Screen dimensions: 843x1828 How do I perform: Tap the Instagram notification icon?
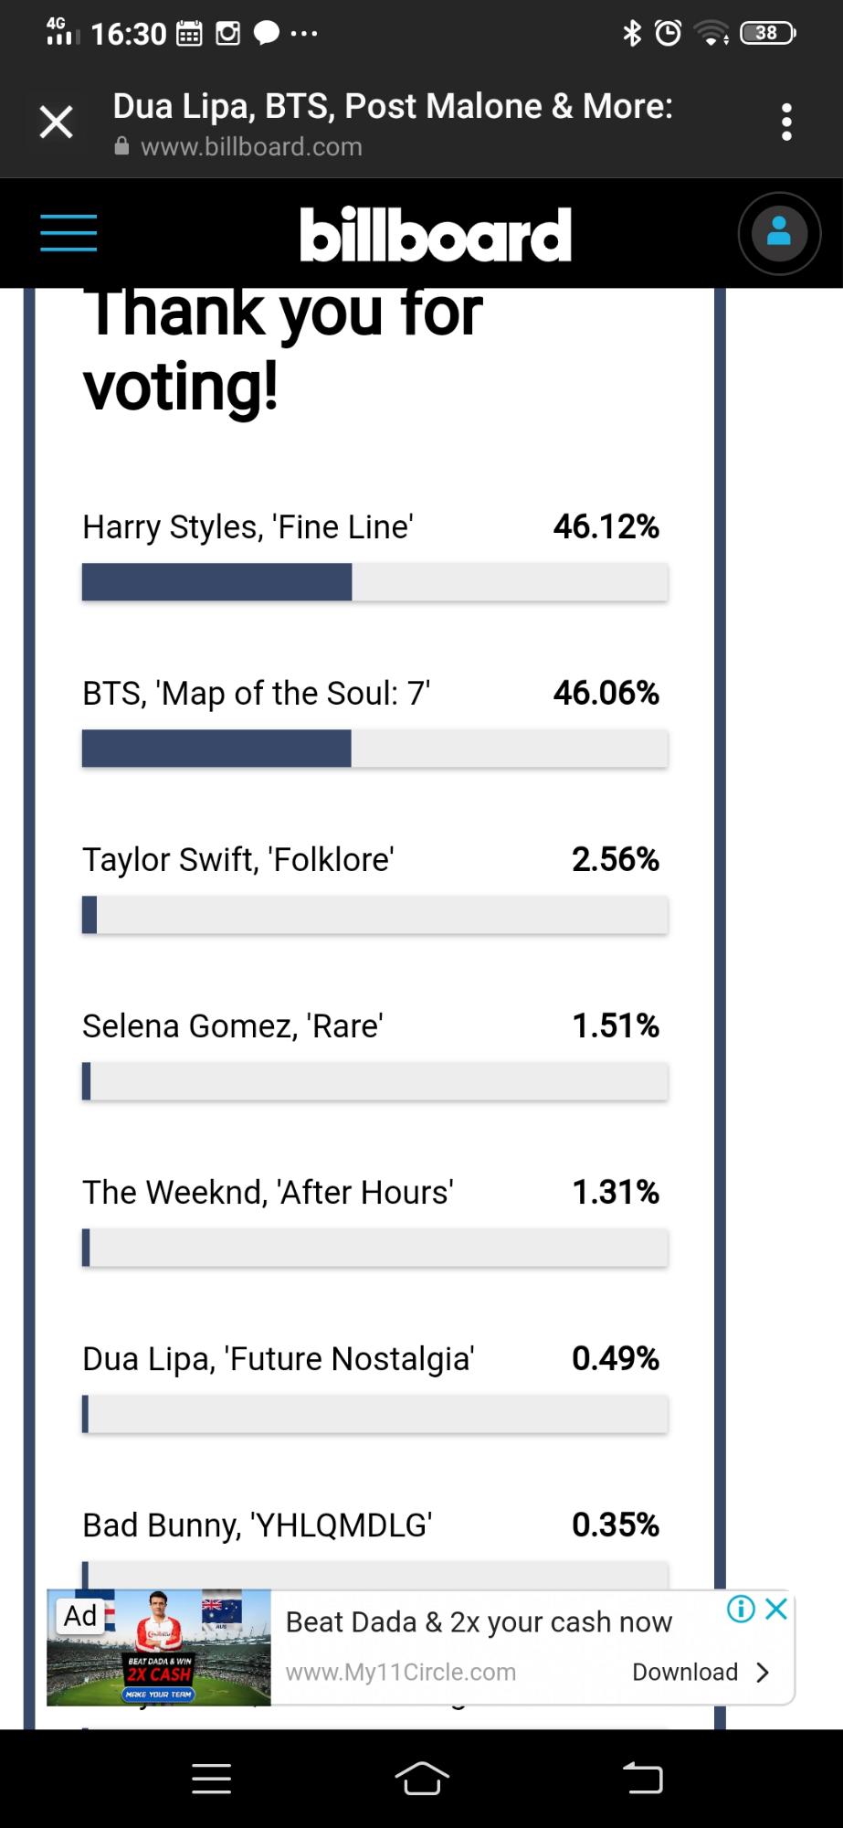pyautogui.click(x=227, y=34)
